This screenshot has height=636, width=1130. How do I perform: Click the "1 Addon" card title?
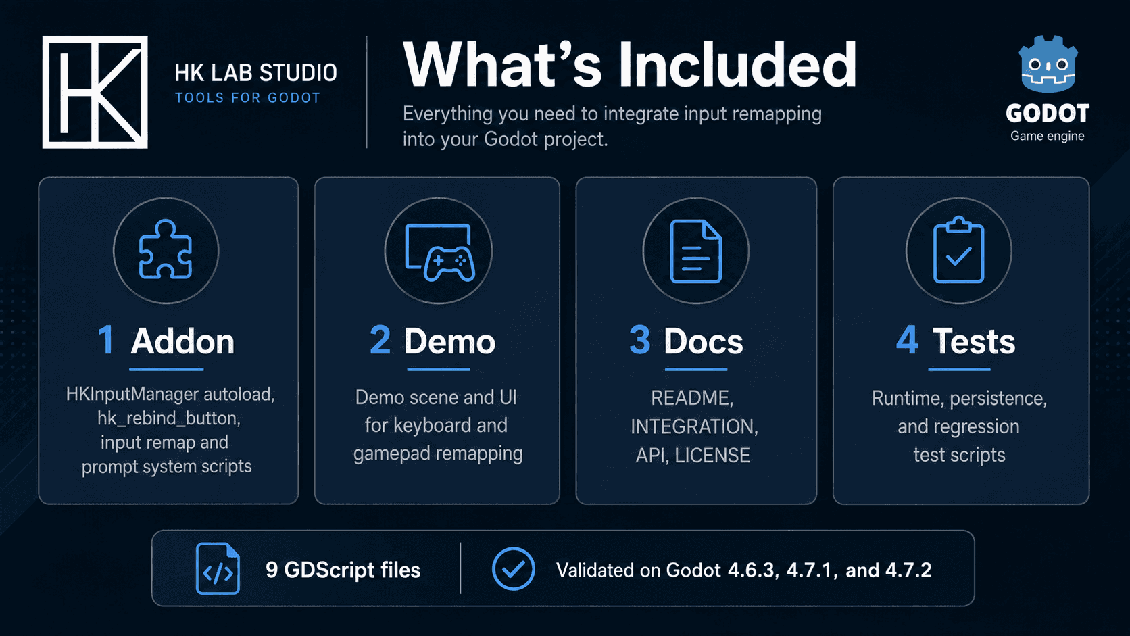click(166, 341)
